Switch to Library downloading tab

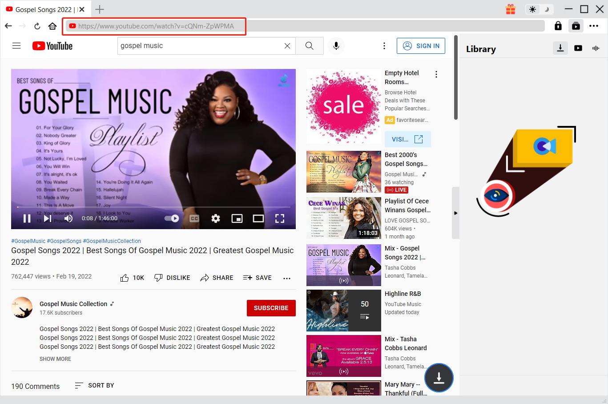(x=560, y=48)
